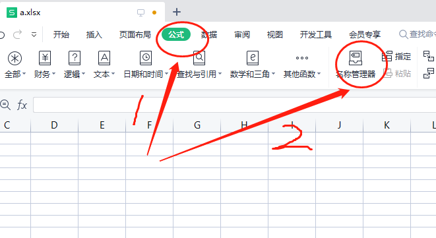Add a new document tab with plus

pyautogui.click(x=177, y=12)
